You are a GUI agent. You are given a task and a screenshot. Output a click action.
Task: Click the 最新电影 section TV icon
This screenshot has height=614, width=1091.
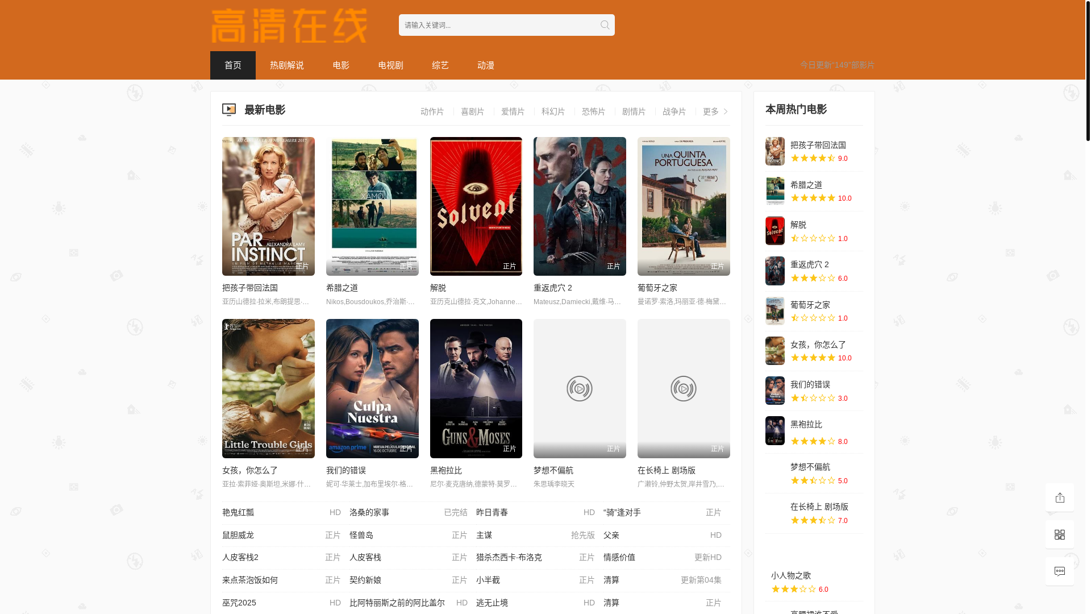click(228, 110)
